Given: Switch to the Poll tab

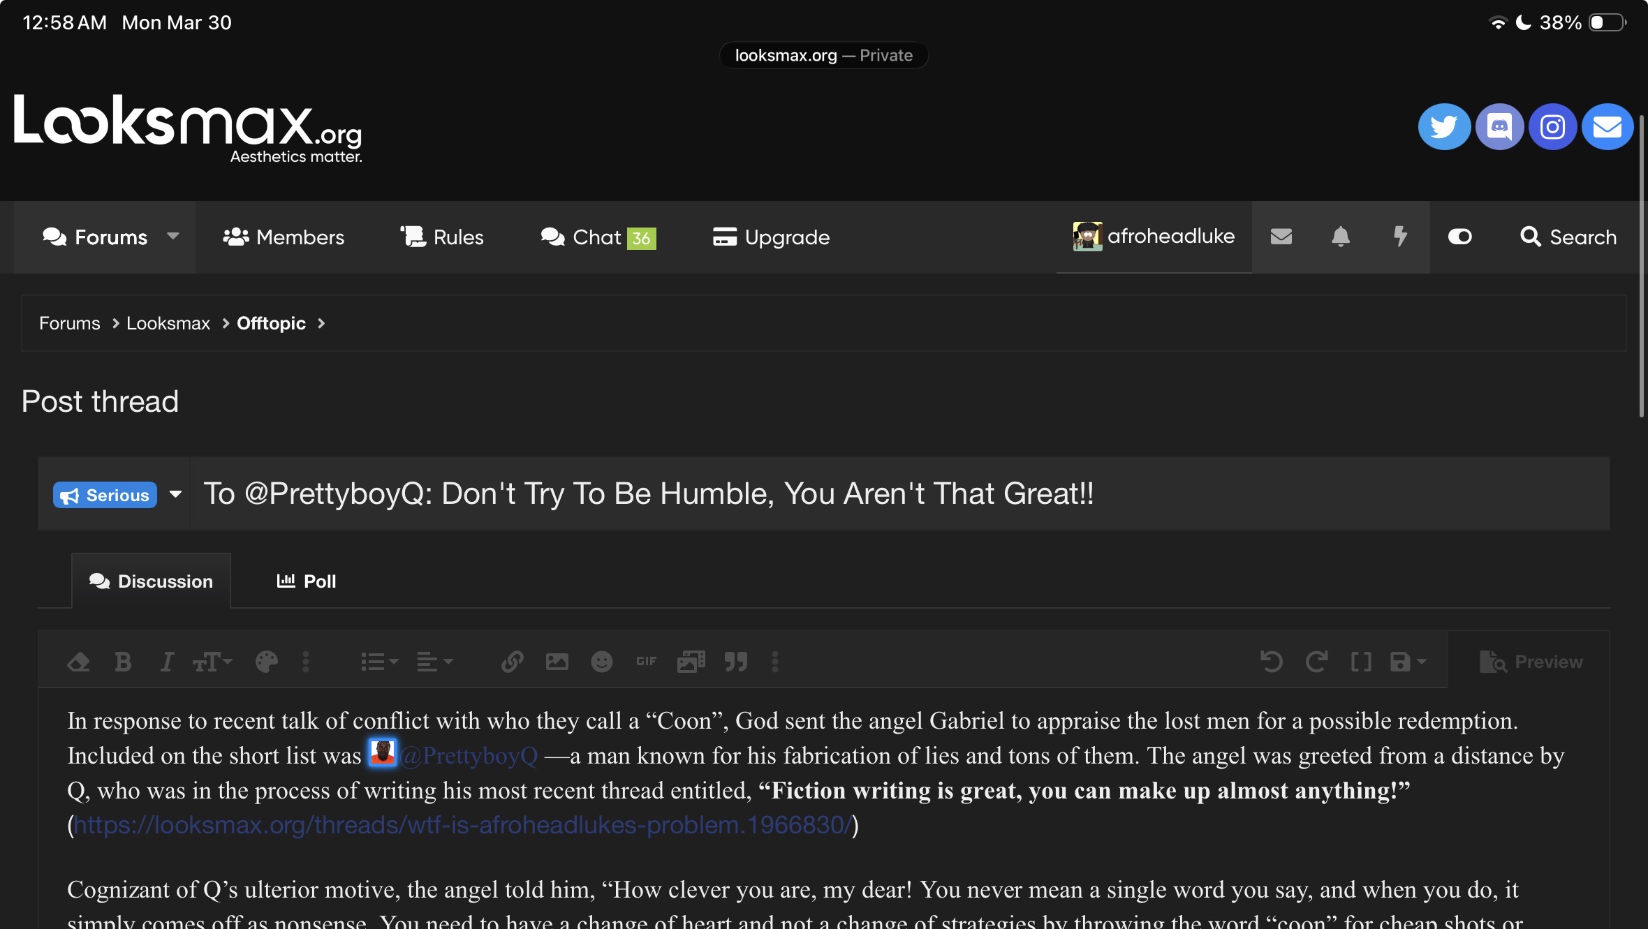Looking at the screenshot, I should pyautogui.click(x=306, y=581).
